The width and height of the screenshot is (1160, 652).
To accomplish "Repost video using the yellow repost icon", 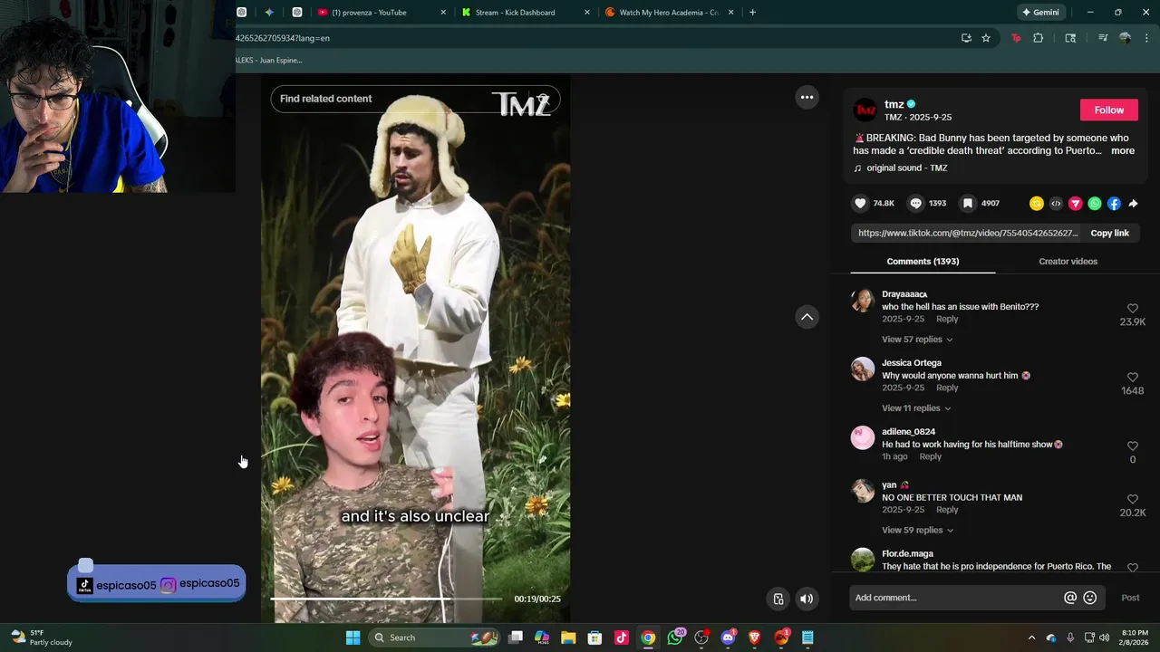I will click(x=1037, y=204).
